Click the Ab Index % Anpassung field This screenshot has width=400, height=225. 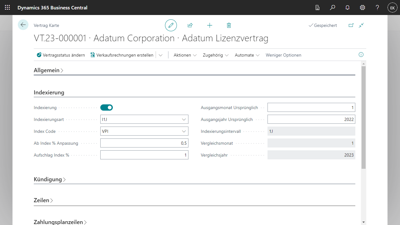coord(144,143)
